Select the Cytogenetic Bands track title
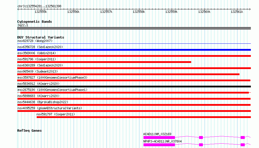 35,22
